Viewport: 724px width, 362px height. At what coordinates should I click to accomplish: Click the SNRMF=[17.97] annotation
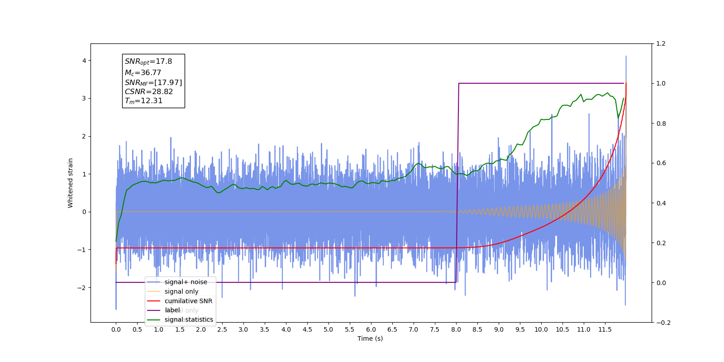click(153, 82)
